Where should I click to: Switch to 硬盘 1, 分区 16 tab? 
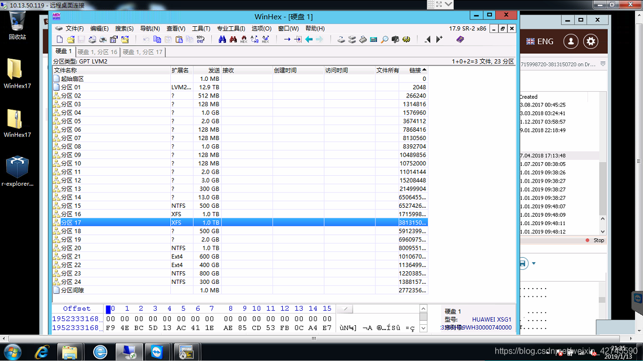(x=97, y=52)
